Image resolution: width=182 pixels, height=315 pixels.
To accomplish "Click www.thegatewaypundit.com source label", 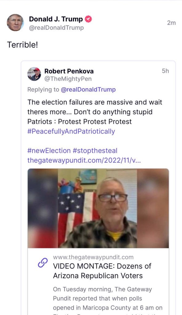I will point(93,257).
